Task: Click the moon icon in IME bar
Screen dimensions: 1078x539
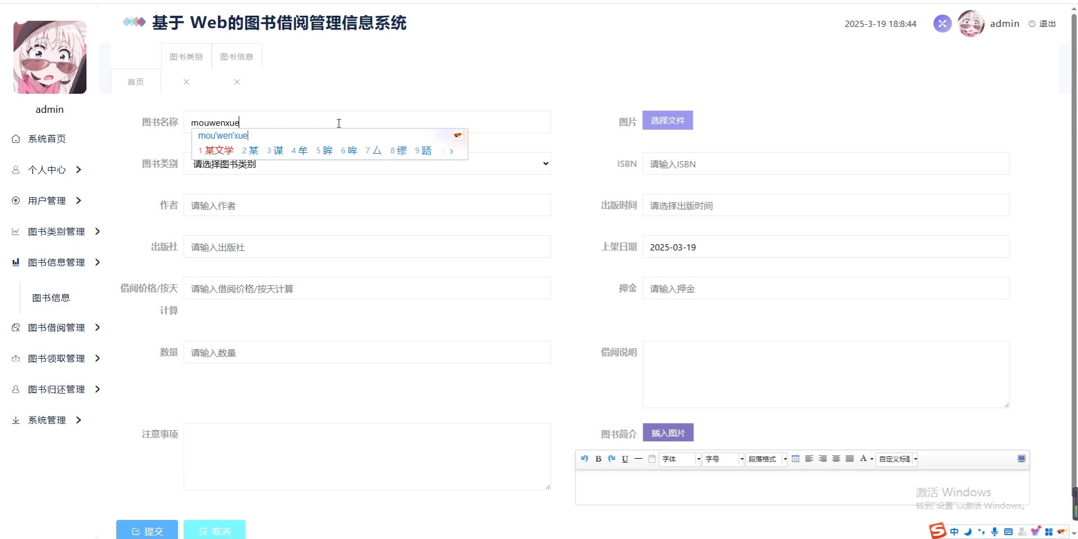Action: click(x=967, y=532)
